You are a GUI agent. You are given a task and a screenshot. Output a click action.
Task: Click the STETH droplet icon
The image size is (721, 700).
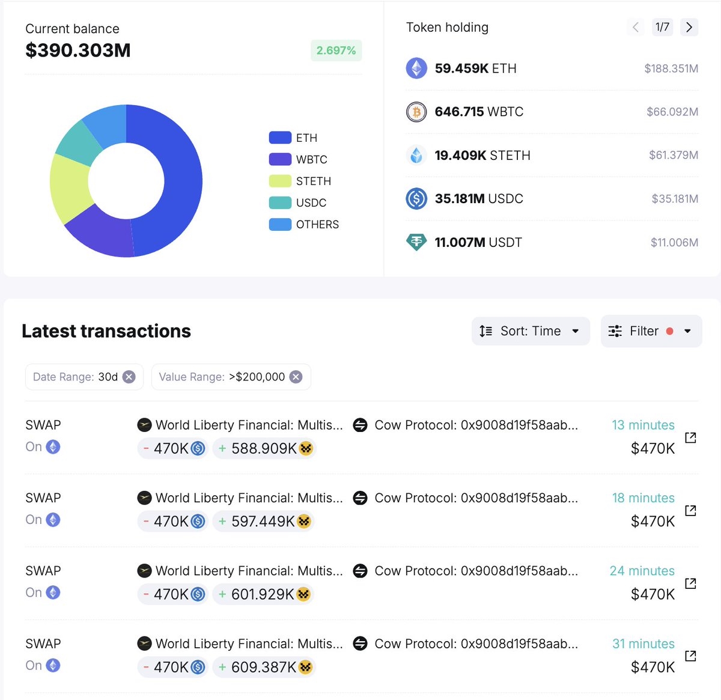416,156
